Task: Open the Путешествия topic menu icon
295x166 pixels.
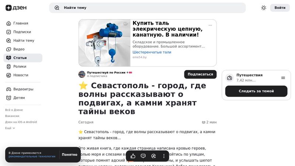Action: click(283, 78)
